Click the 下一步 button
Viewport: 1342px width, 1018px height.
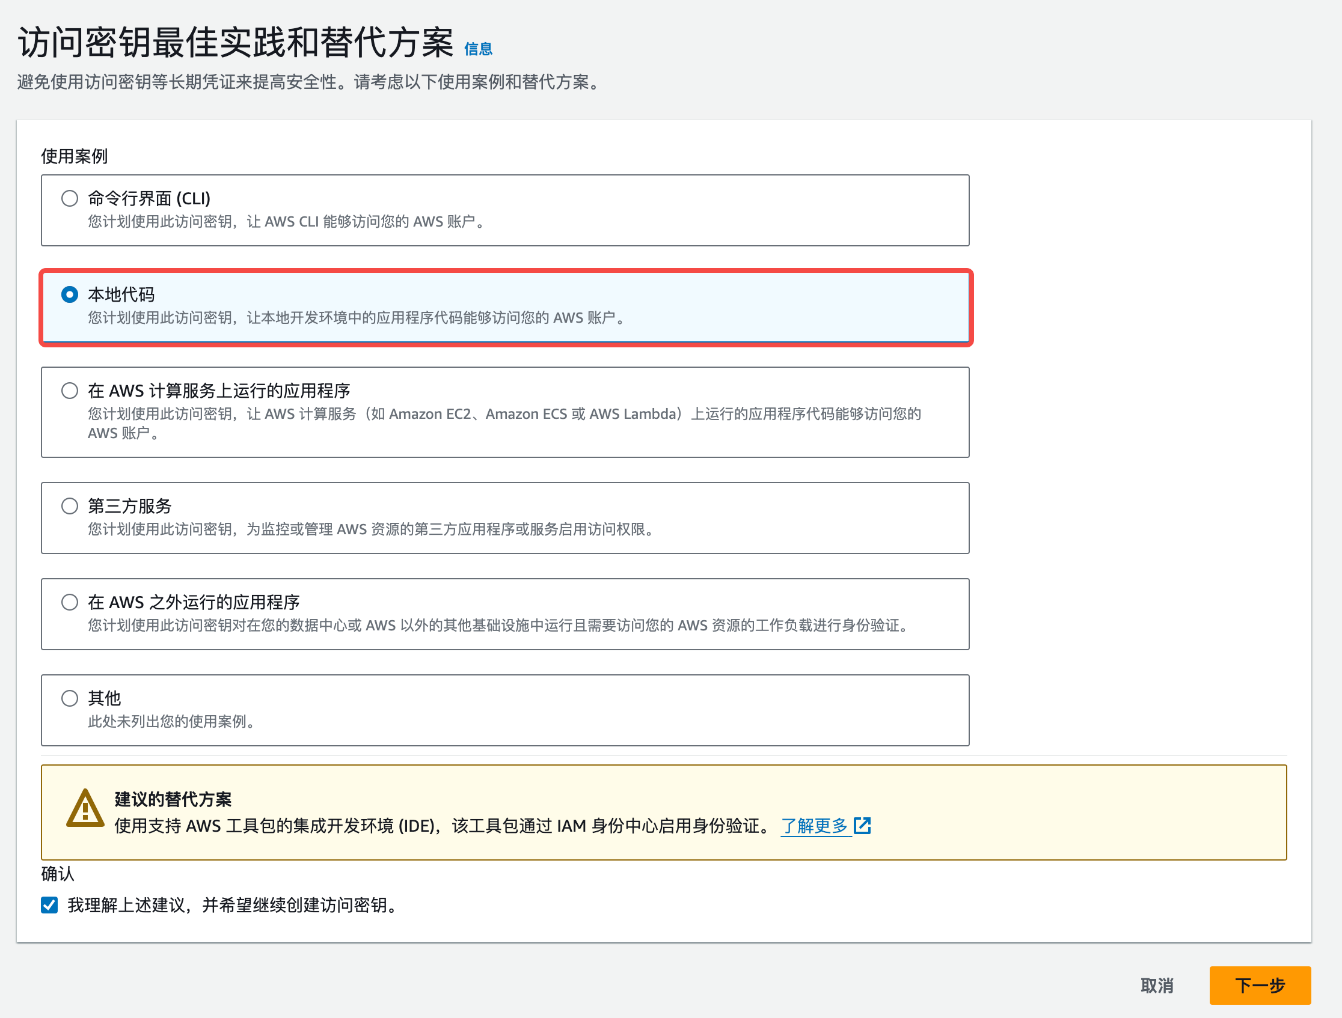[x=1260, y=986]
